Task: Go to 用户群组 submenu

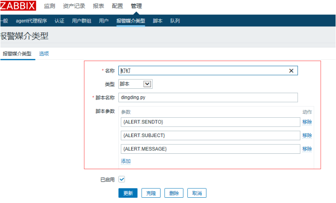Action: (82, 21)
